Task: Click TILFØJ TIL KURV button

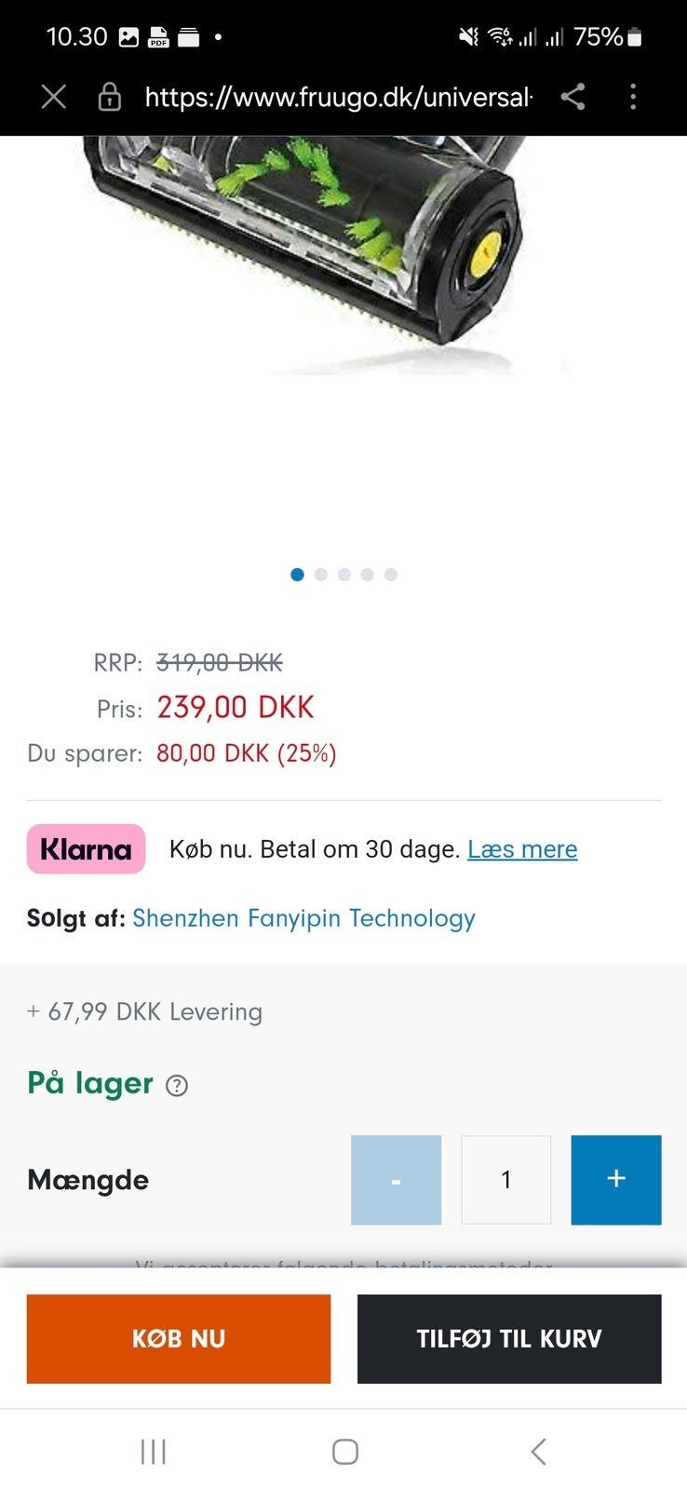Action: [509, 1338]
